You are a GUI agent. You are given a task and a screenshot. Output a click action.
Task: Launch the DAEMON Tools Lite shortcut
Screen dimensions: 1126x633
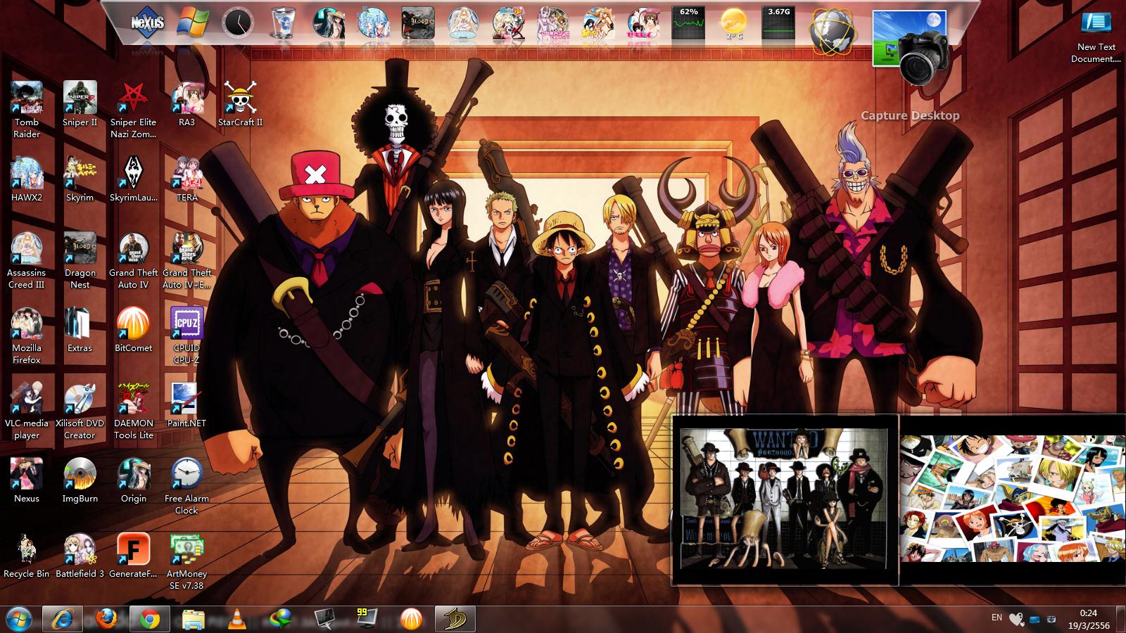point(133,410)
